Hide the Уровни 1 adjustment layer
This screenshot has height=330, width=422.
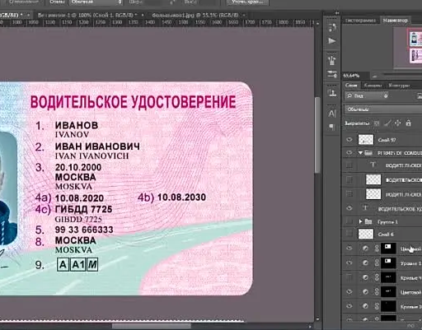pyautogui.click(x=349, y=263)
